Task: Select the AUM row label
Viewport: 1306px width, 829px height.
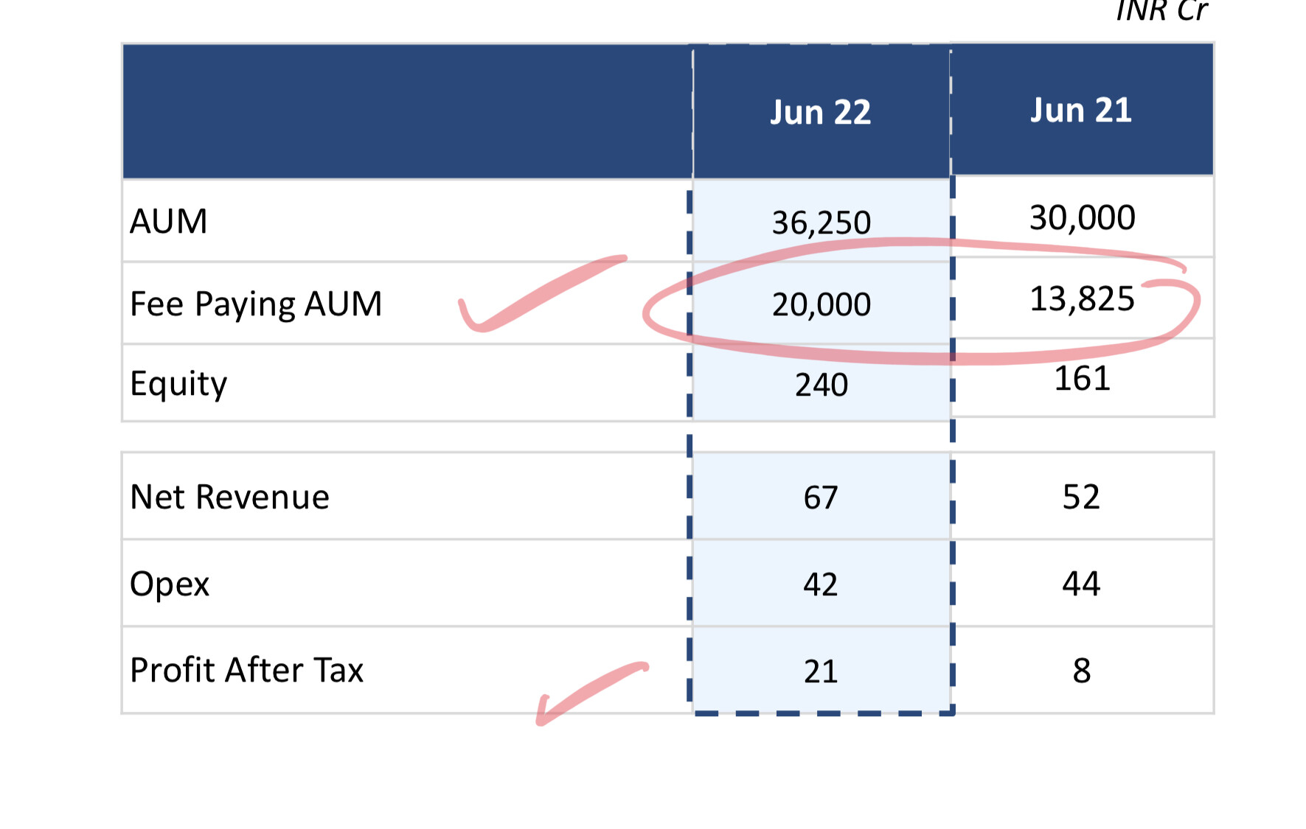Action: coord(169,222)
